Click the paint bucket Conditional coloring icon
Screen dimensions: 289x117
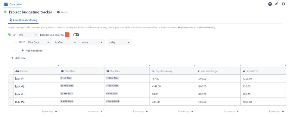(x=11, y=20)
